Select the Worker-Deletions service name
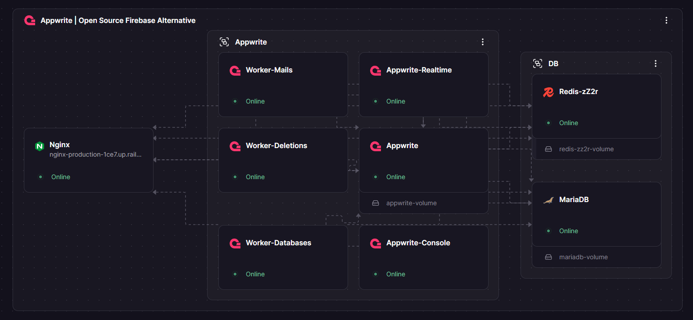The width and height of the screenshot is (693, 320). tap(276, 146)
